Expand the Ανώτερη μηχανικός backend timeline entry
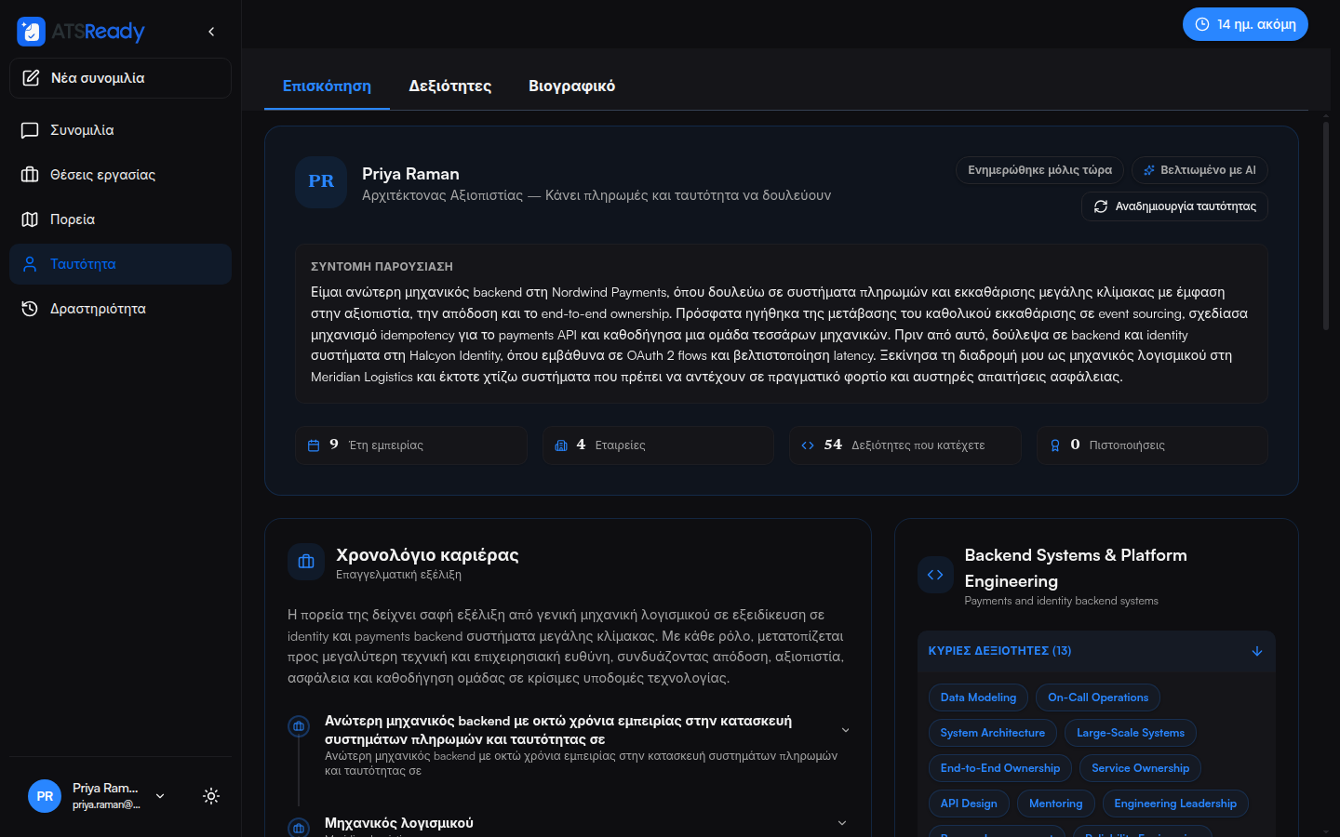This screenshot has width=1340, height=837. [x=845, y=730]
